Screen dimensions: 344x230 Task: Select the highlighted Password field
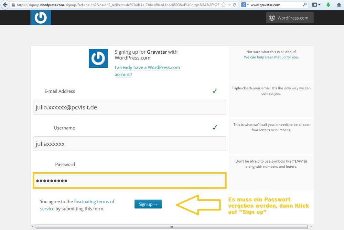pos(130,180)
